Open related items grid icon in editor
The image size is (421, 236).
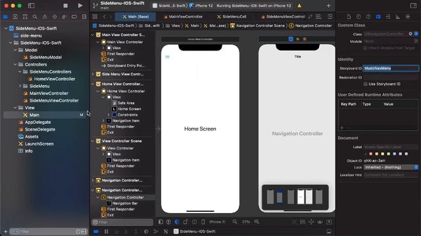coord(95,16)
